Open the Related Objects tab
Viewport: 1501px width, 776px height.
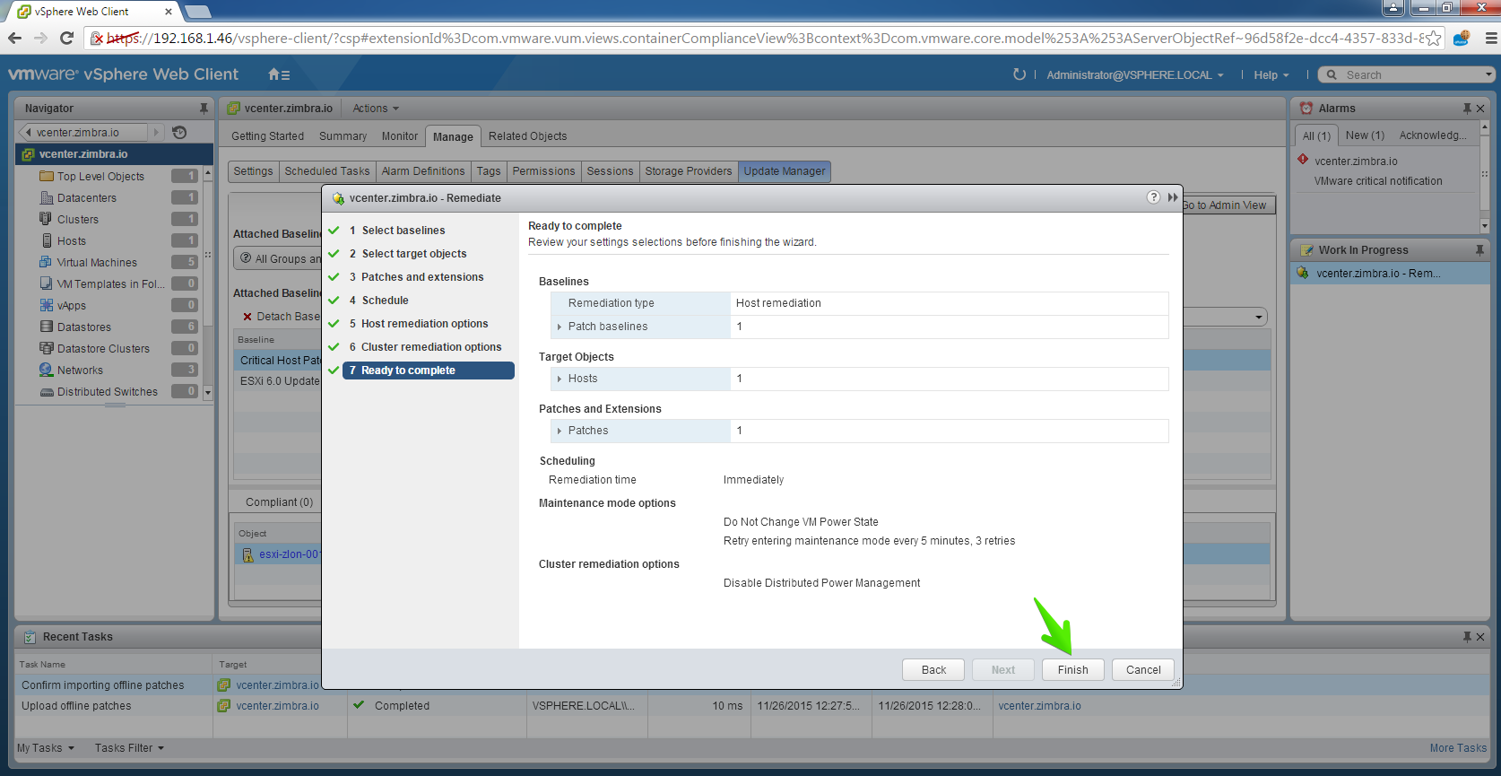[527, 136]
